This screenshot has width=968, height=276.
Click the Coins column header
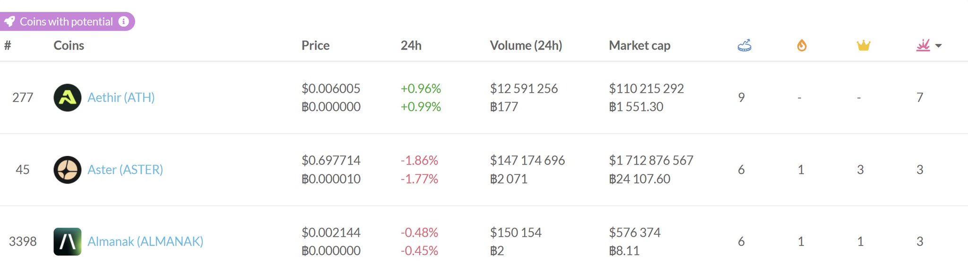click(69, 45)
